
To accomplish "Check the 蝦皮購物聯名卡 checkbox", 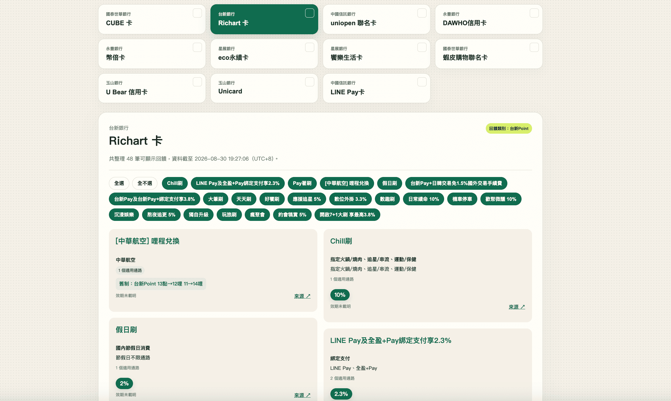I will tap(534, 47).
